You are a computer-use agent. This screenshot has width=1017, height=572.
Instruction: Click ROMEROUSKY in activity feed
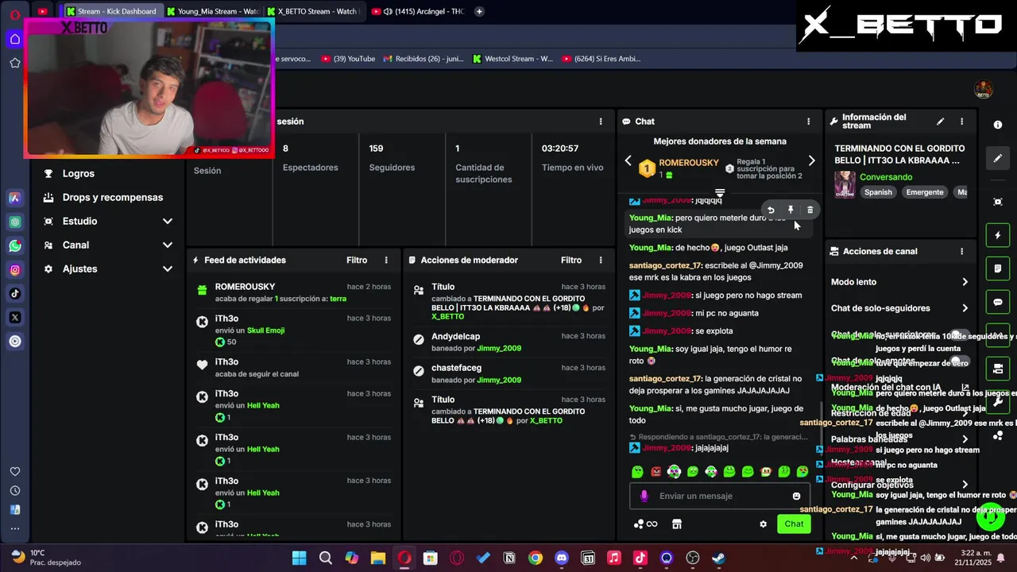(245, 287)
